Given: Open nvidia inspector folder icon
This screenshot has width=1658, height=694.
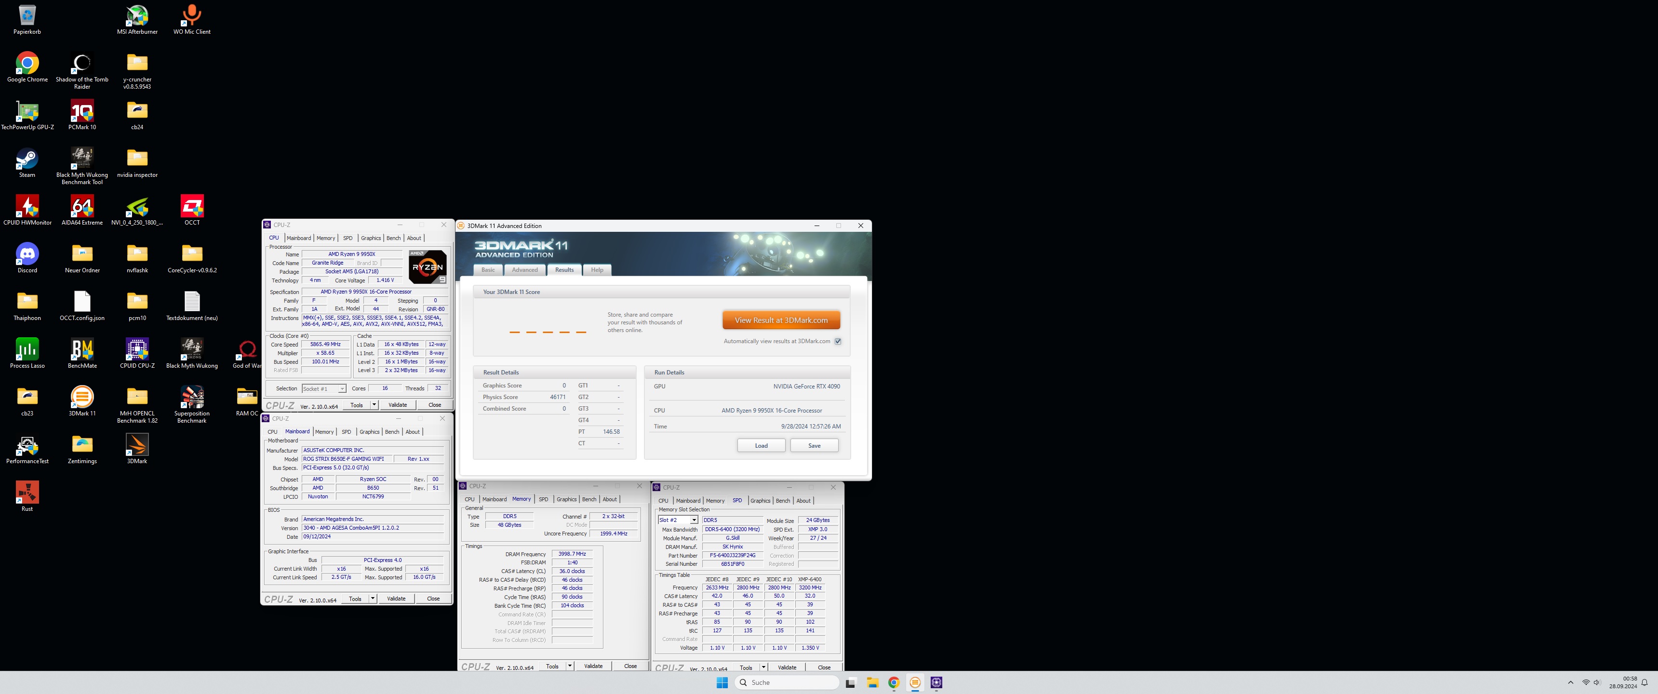Looking at the screenshot, I should pyautogui.click(x=137, y=162).
